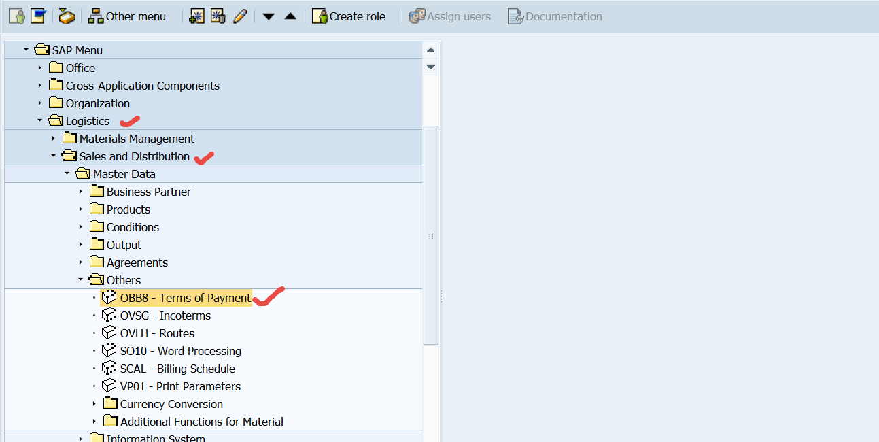Image resolution: width=879 pixels, height=442 pixels.
Task: Click the SCAL transaction cube icon
Action: tap(109, 368)
